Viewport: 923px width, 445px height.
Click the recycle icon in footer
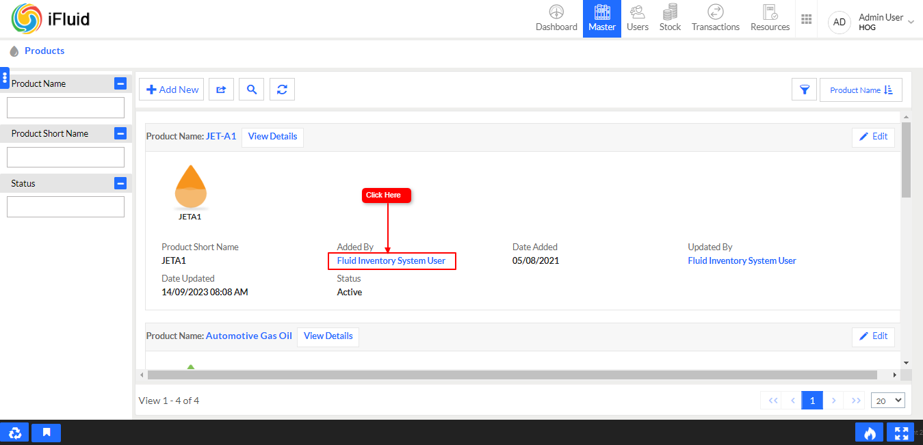tap(14, 433)
